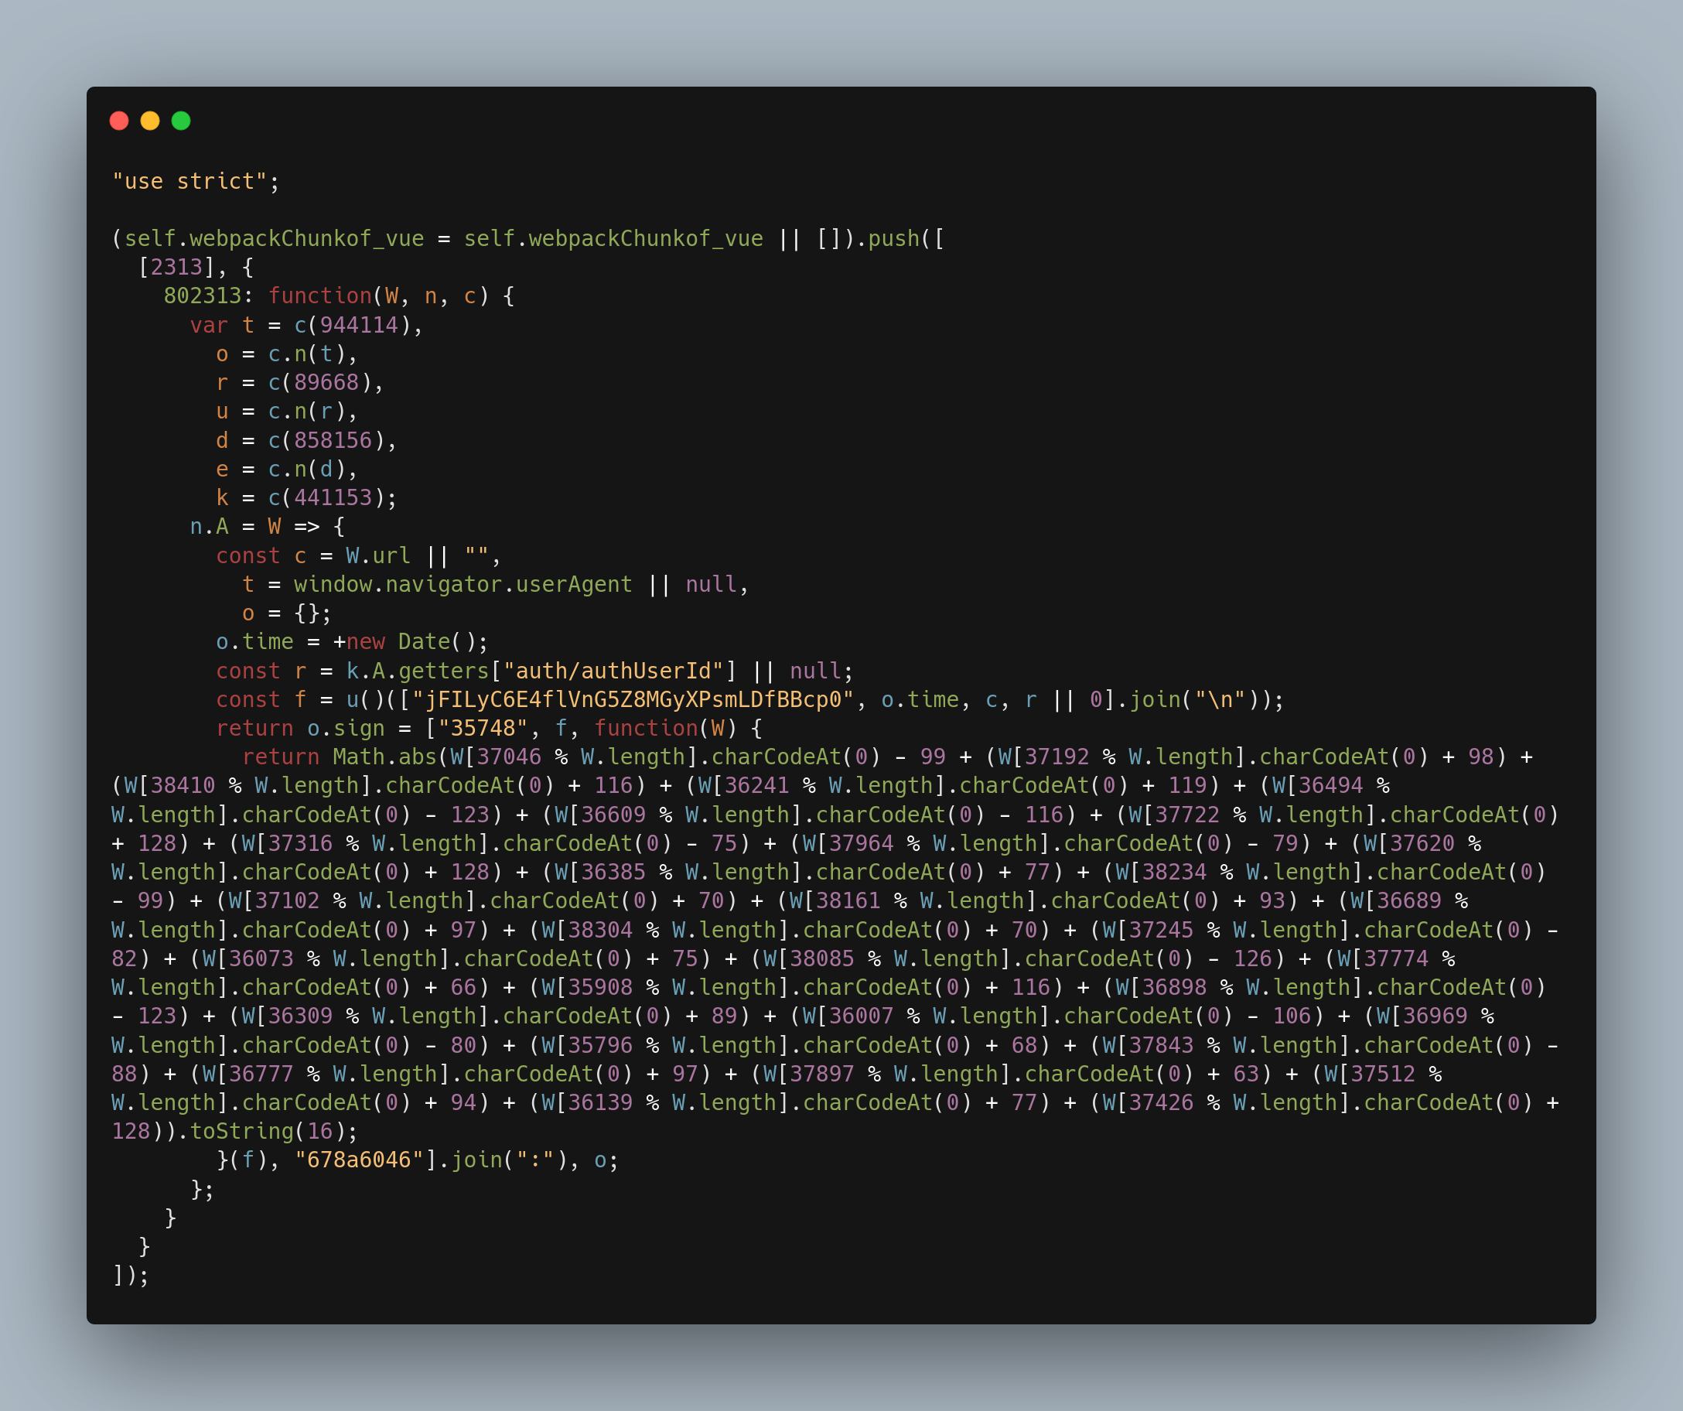Click the "use strict" string literal
This screenshot has width=1683, height=1411.
pyautogui.click(x=189, y=181)
